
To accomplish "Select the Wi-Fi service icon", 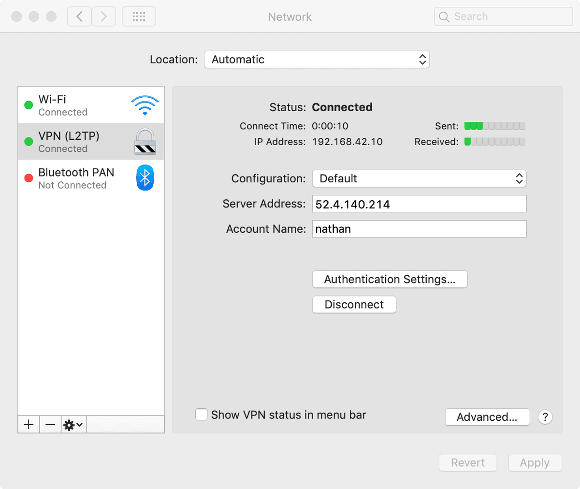I will [x=145, y=105].
